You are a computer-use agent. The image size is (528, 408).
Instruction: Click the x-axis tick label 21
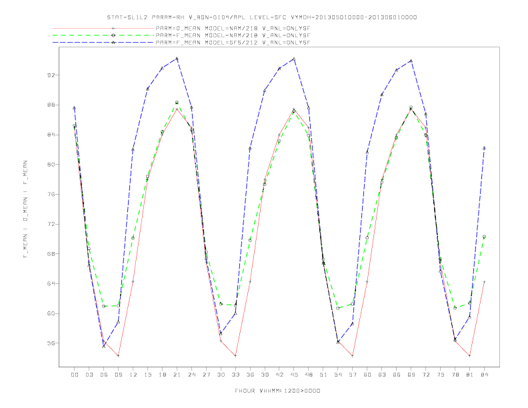(177, 375)
